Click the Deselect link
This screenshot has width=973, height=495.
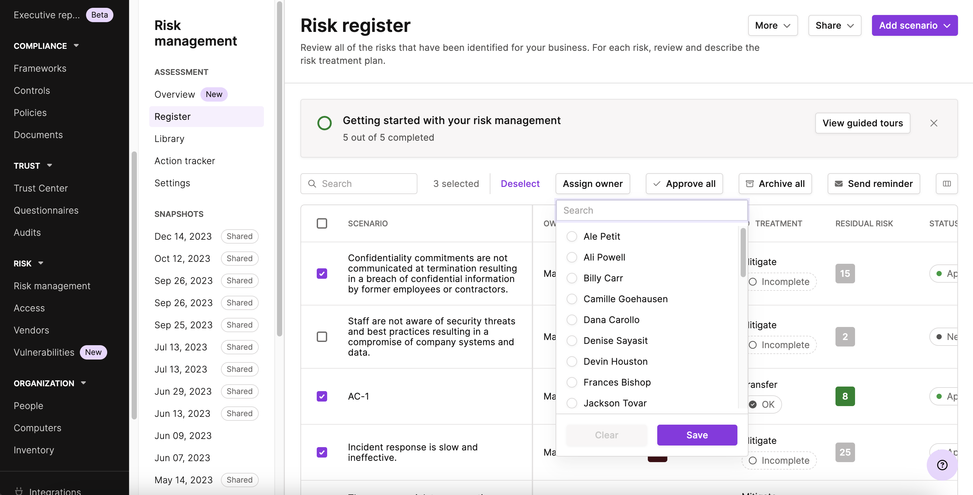click(520, 183)
